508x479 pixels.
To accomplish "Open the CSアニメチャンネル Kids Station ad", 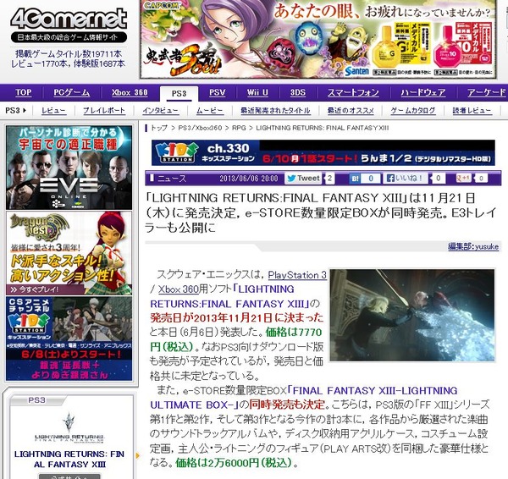I will point(69,339).
